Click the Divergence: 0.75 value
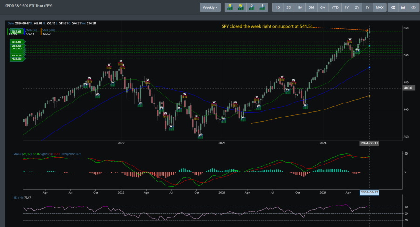The width and height of the screenshot is (420, 227). click(x=71, y=154)
